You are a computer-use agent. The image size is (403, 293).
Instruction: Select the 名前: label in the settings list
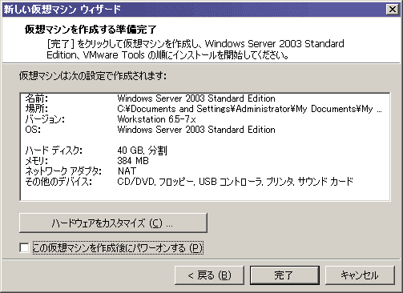point(37,98)
